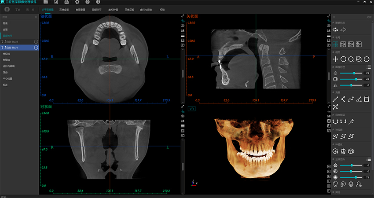The width and height of the screenshot is (374, 198).
Task: Switch to the 三维全景 tab
Action: click(x=64, y=9)
